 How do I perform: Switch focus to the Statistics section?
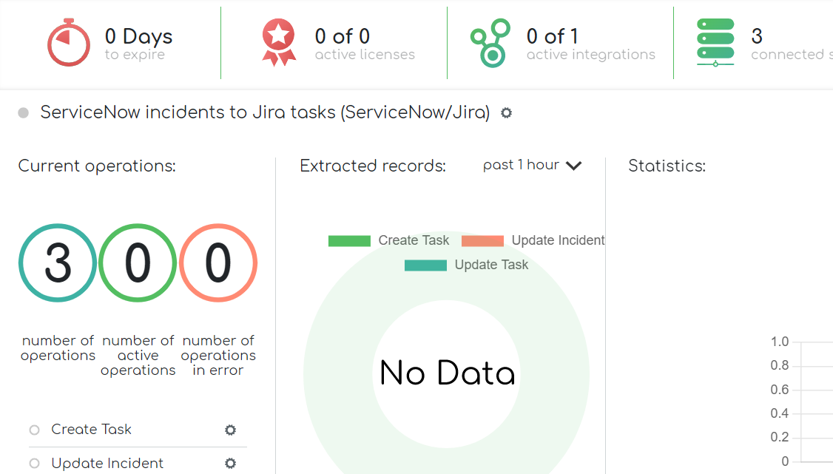[667, 166]
